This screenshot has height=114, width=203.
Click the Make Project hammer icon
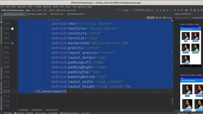[x=118, y=10]
